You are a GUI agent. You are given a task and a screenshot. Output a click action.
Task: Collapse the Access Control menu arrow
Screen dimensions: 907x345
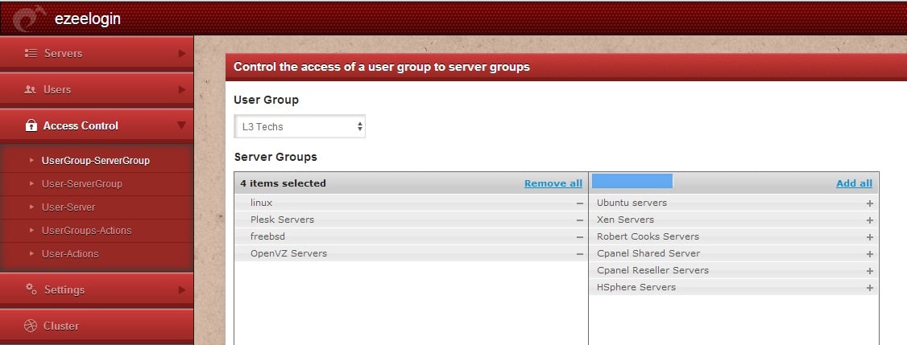point(181,125)
